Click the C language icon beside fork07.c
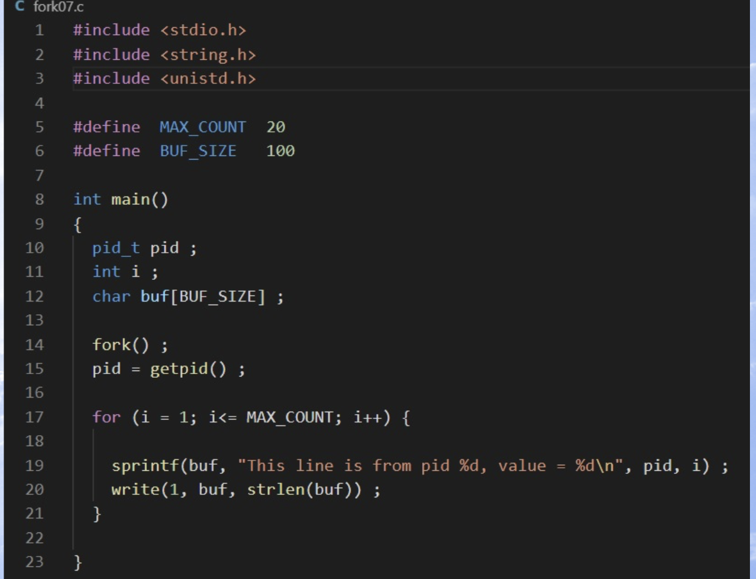Image resolution: width=756 pixels, height=579 pixels. 20,6
